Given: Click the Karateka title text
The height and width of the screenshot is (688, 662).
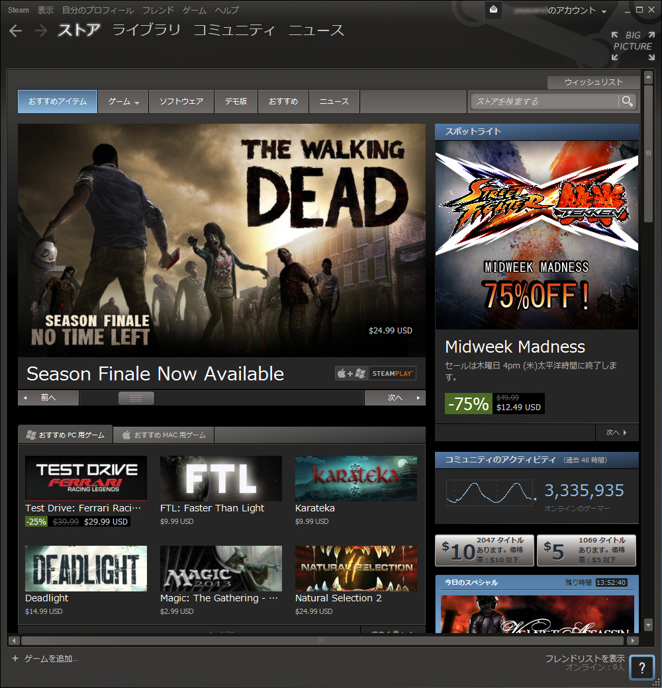Looking at the screenshot, I should 314,508.
